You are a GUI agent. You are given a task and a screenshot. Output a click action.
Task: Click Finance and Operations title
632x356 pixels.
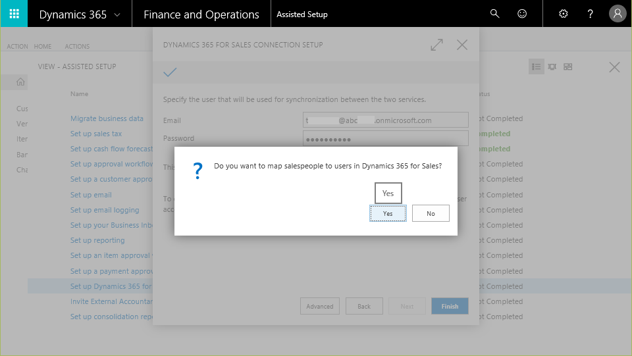tap(201, 14)
